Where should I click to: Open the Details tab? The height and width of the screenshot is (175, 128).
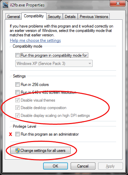(70, 17)
